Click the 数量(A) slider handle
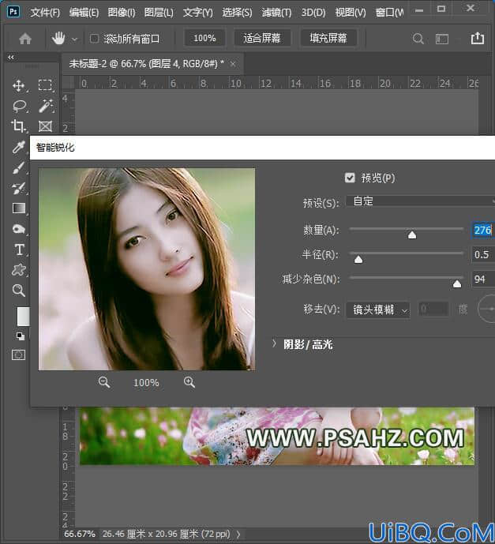Screen dimensions: 495x544 tap(412, 235)
